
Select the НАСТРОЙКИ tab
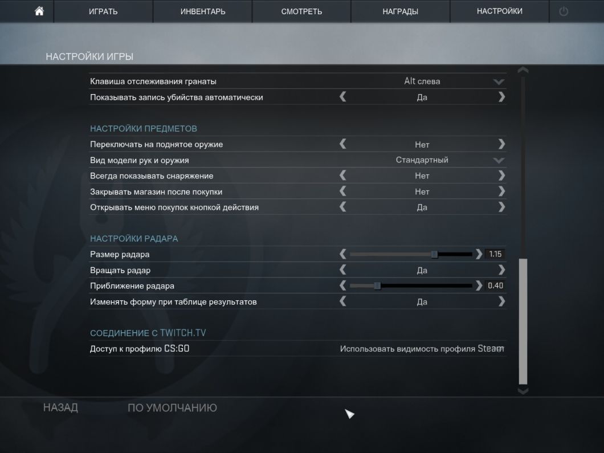[x=500, y=11]
